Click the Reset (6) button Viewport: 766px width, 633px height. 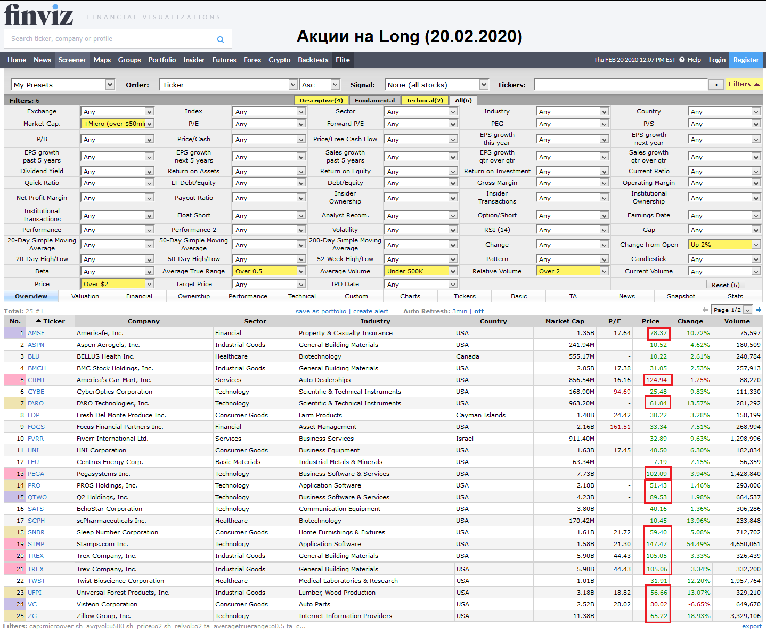726,285
